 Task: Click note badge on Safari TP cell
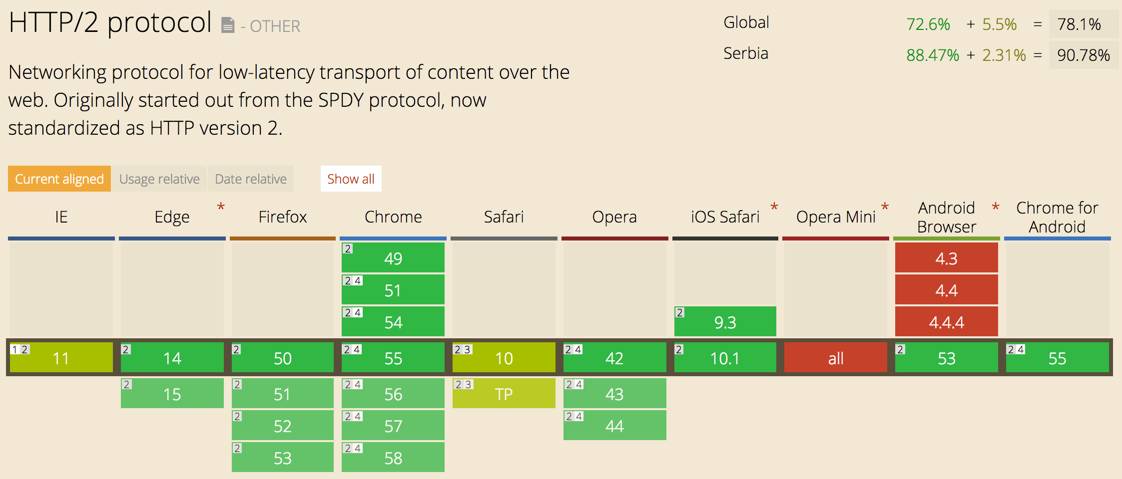tap(464, 384)
